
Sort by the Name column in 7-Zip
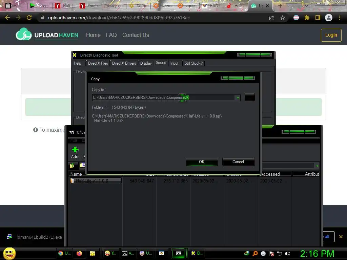(95, 174)
